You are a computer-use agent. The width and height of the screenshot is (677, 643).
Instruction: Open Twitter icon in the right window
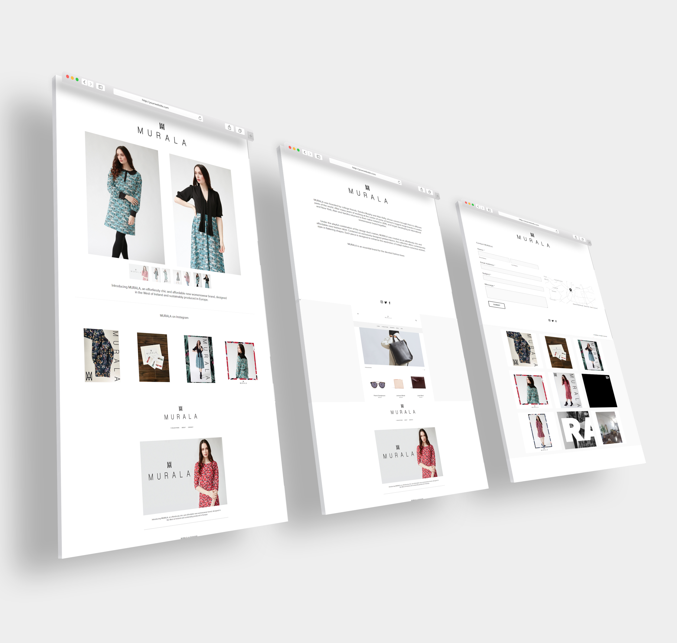pos(553,321)
